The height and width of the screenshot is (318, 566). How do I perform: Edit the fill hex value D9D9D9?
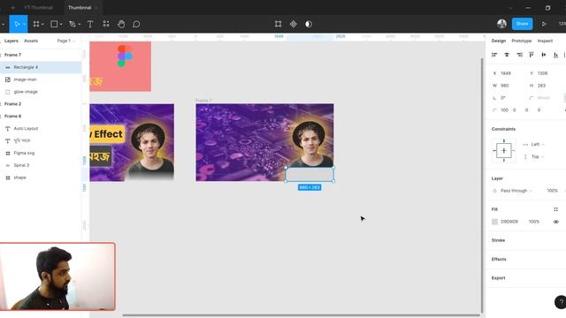(509, 222)
